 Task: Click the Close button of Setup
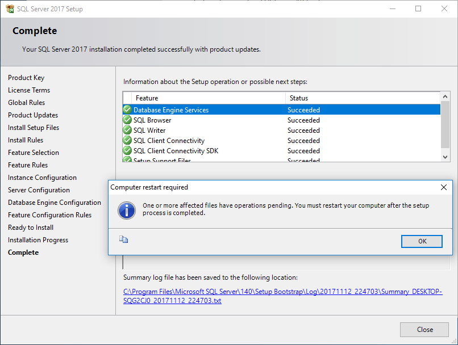[x=424, y=330]
